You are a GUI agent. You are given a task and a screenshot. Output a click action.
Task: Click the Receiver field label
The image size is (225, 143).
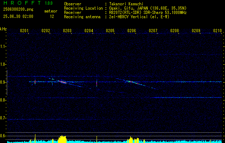tap(73, 13)
